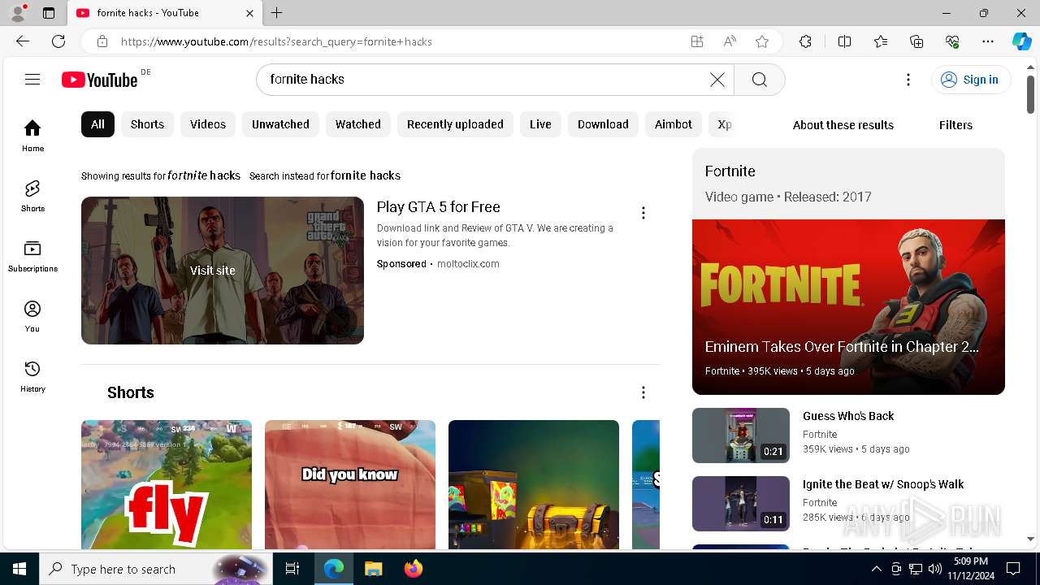
Task: Go to Home in the sidebar
Action: point(32,136)
